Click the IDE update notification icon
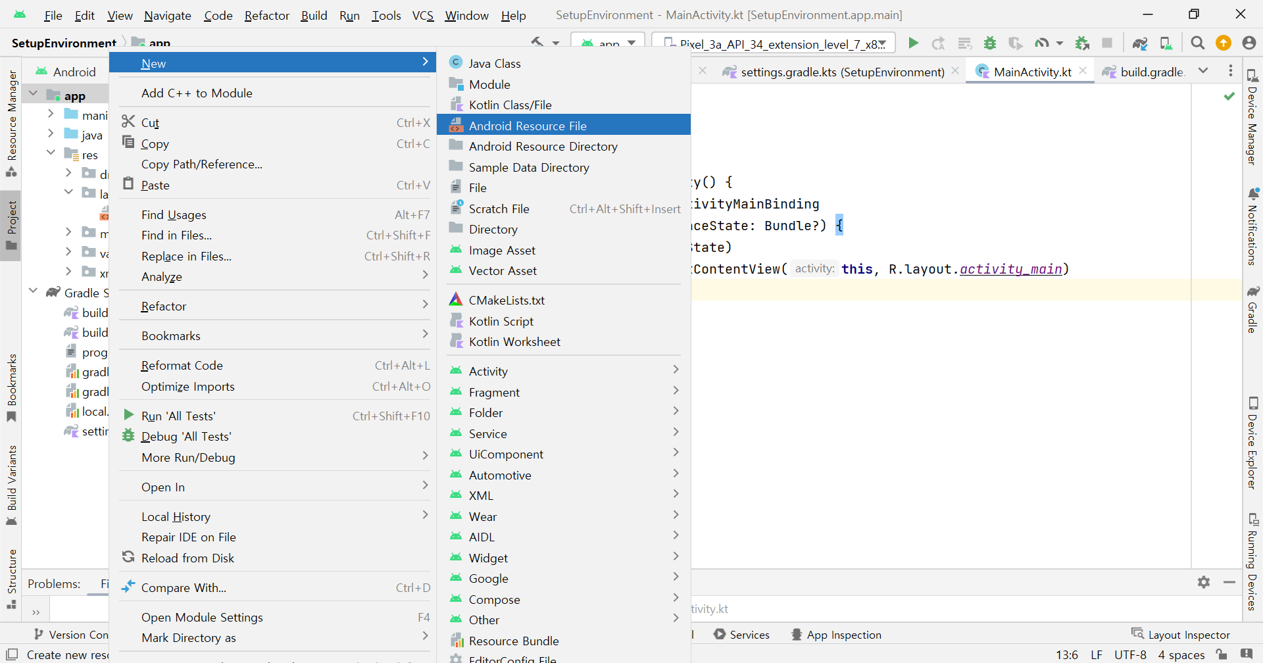 (x=1224, y=43)
